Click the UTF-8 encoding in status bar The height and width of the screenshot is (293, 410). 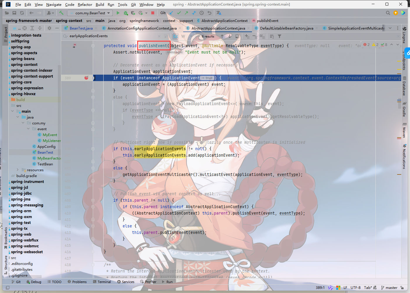tap(356, 288)
